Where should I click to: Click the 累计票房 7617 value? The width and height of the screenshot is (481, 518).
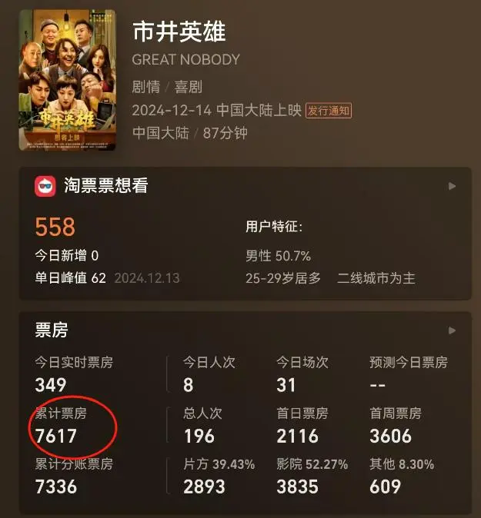pyautogui.click(x=56, y=436)
